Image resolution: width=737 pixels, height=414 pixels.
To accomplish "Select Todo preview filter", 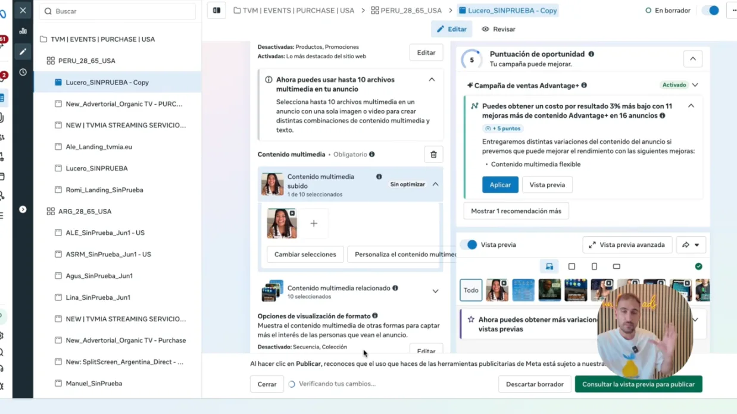I will (471, 290).
